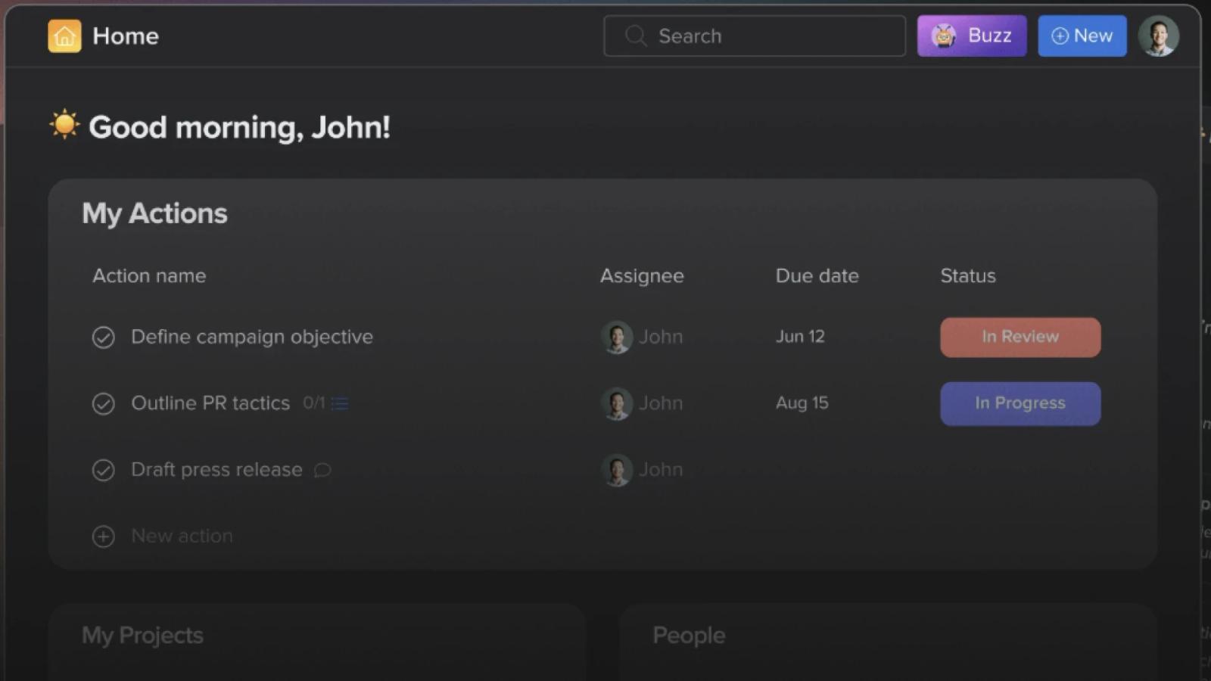
Task: Change the In Progress status
Action: coord(1020,403)
